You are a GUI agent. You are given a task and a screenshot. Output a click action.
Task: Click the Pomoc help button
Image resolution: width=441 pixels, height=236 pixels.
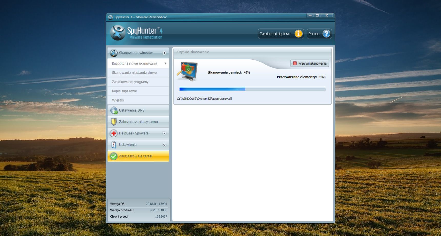point(319,34)
